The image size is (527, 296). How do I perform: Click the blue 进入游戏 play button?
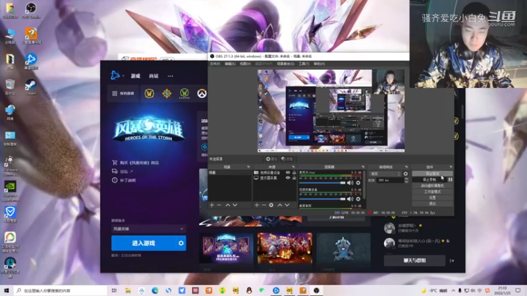(x=144, y=243)
